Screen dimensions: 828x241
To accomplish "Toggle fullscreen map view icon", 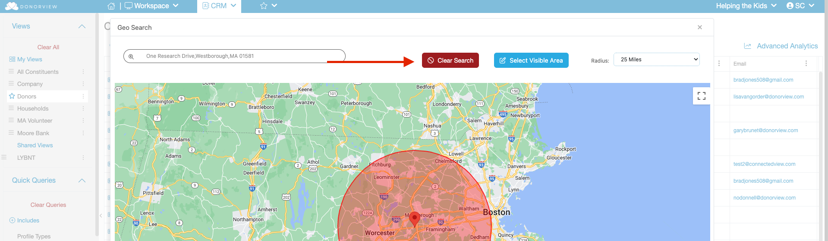I will (x=702, y=96).
